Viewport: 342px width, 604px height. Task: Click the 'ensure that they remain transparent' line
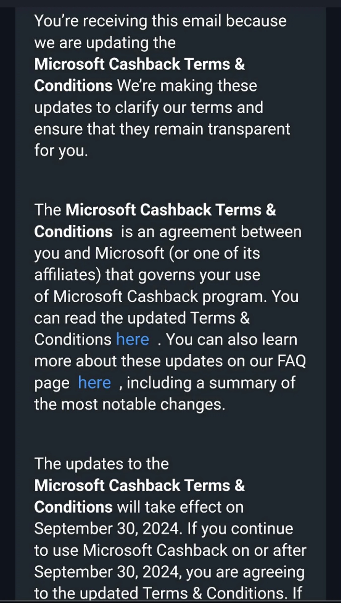point(162,129)
